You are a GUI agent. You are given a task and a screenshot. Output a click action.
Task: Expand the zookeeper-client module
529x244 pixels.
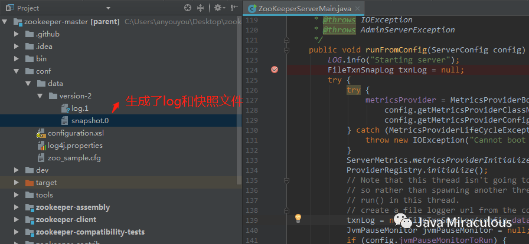[x=16, y=220]
